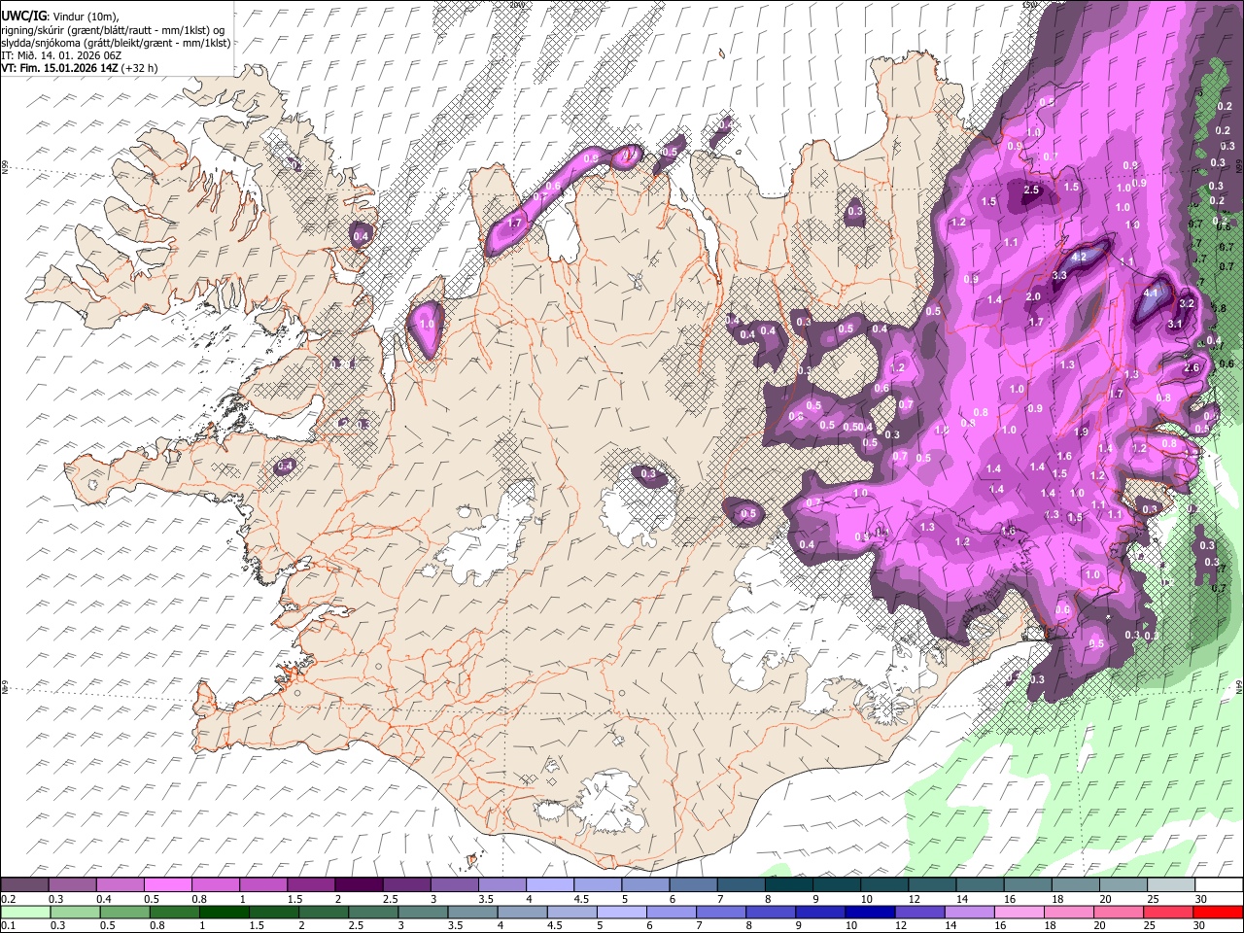Click the '3.1' precipitation value on the map
Viewport: 1244px width, 933px height.
click(x=1174, y=325)
